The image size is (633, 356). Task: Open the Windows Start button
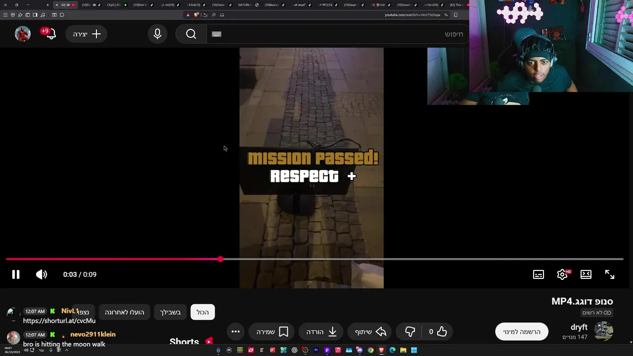click(x=414, y=350)
